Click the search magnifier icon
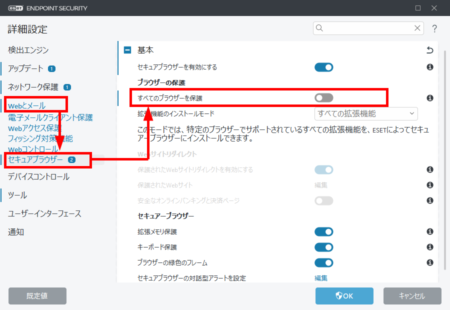The width and height of the screenshot is (450, 310). point(319,28)
